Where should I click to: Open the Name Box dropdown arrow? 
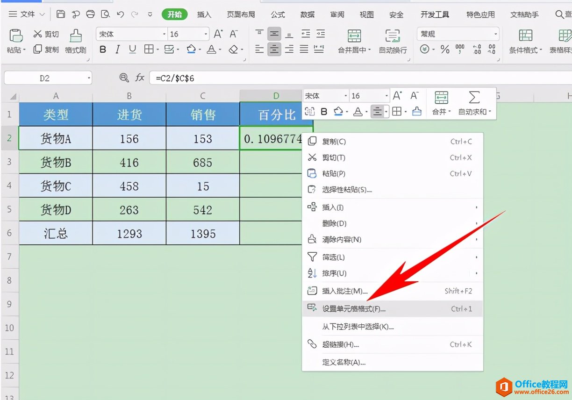coord(89,79)
